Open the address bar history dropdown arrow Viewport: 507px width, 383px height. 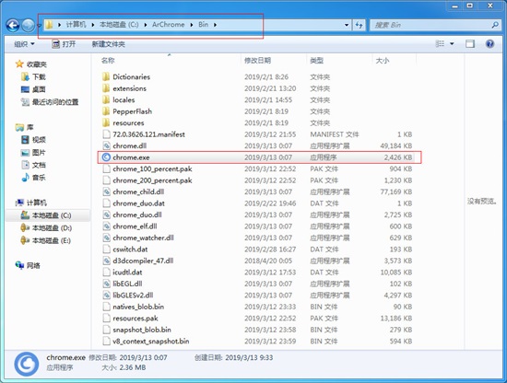(x=347, y=25)
